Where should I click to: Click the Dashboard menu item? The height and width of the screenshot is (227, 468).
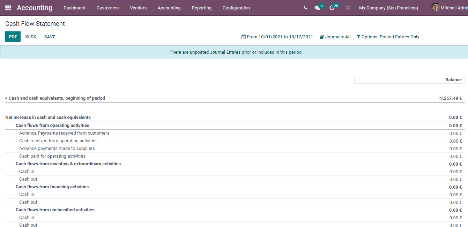(74, 8)
